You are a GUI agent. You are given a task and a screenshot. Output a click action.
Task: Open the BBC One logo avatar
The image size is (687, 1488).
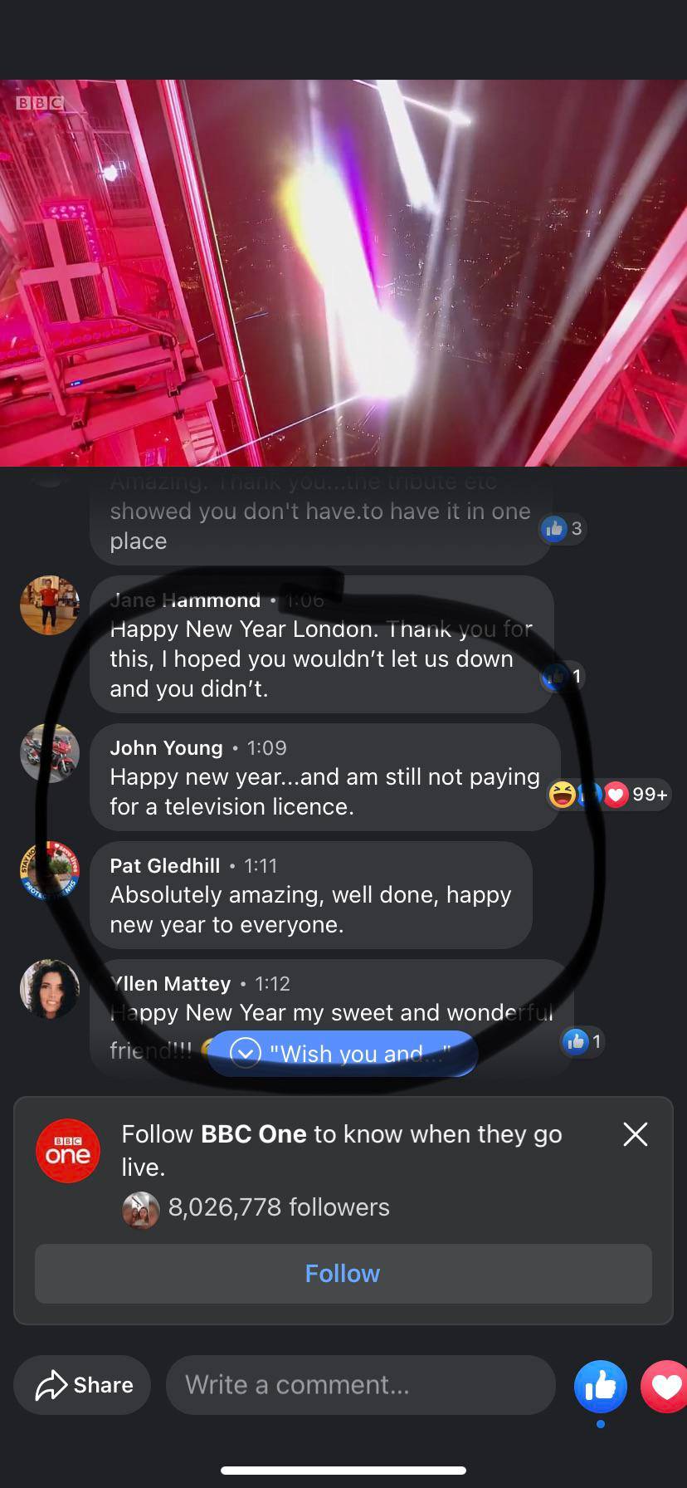pos(68,1151)
